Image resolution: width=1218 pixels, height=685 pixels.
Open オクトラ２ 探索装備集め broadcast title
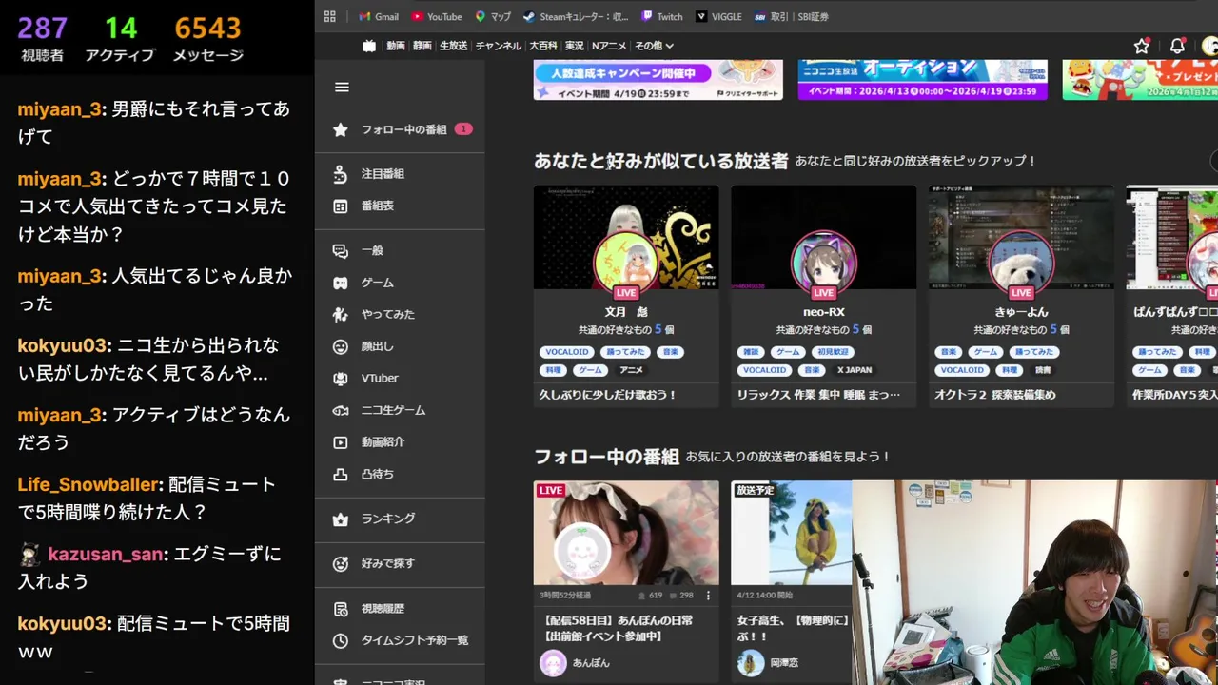click(x=995, y=395)
